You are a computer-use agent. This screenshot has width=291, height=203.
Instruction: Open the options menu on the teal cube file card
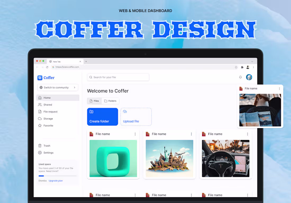(x=135, y=134)
